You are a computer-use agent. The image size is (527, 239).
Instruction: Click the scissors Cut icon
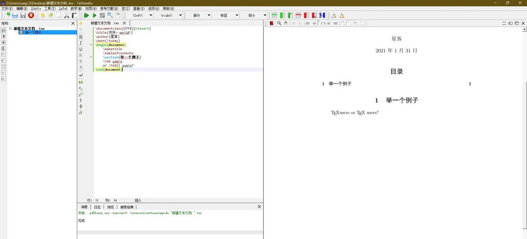66,15
